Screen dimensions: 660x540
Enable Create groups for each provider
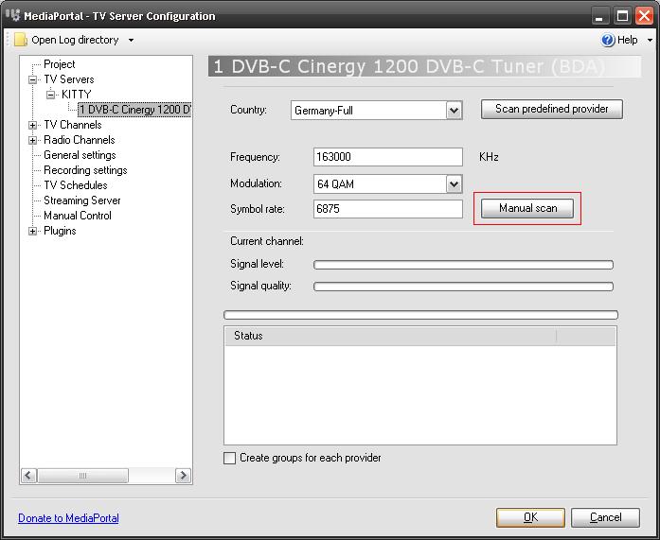point(229,459)
